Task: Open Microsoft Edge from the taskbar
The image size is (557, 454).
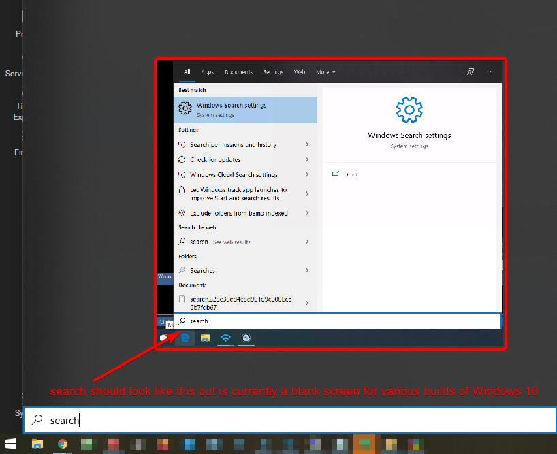Action: (185, 338)
